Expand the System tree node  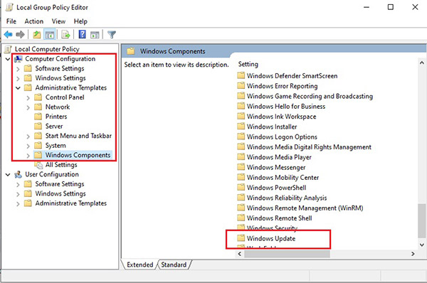(28, 146)
